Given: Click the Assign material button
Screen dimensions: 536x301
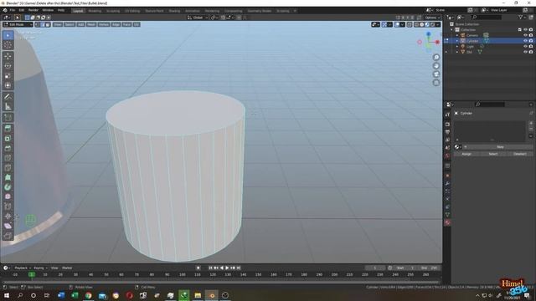Looking at the screenshot, I should [466, 154].
